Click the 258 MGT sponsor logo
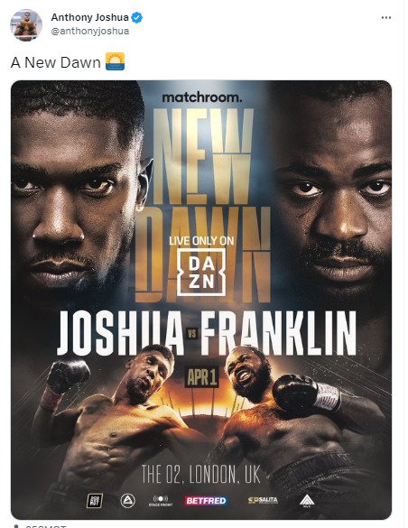Screen dimensions: 408x528 click(x=95, y=501)
